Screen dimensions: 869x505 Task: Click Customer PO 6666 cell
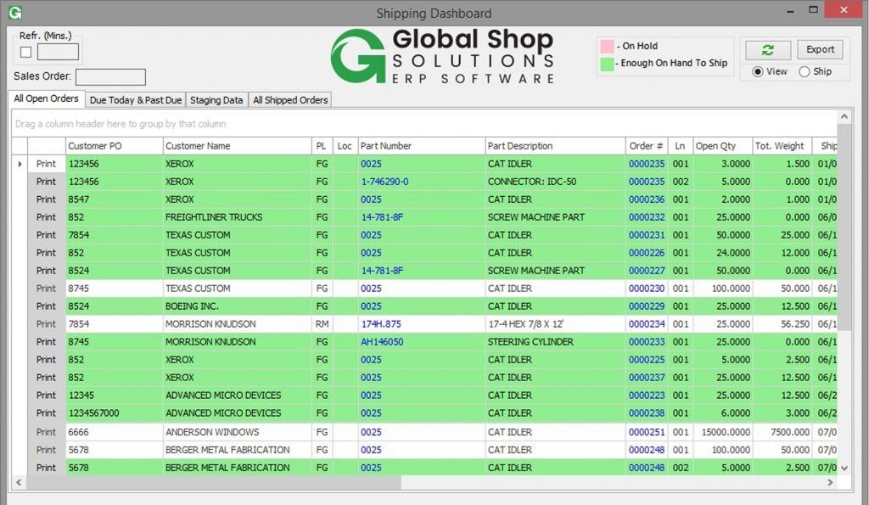pos(115,432)
